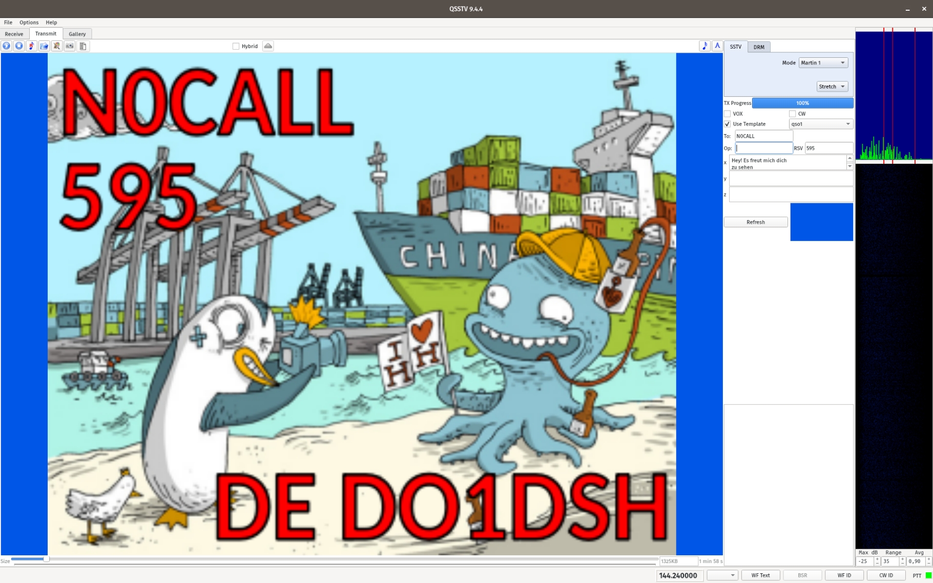Image resolution: width=933 pixels, height=583 pixels.
Task: Enable the Hybrid checkbox
Action: pos(236,46)
